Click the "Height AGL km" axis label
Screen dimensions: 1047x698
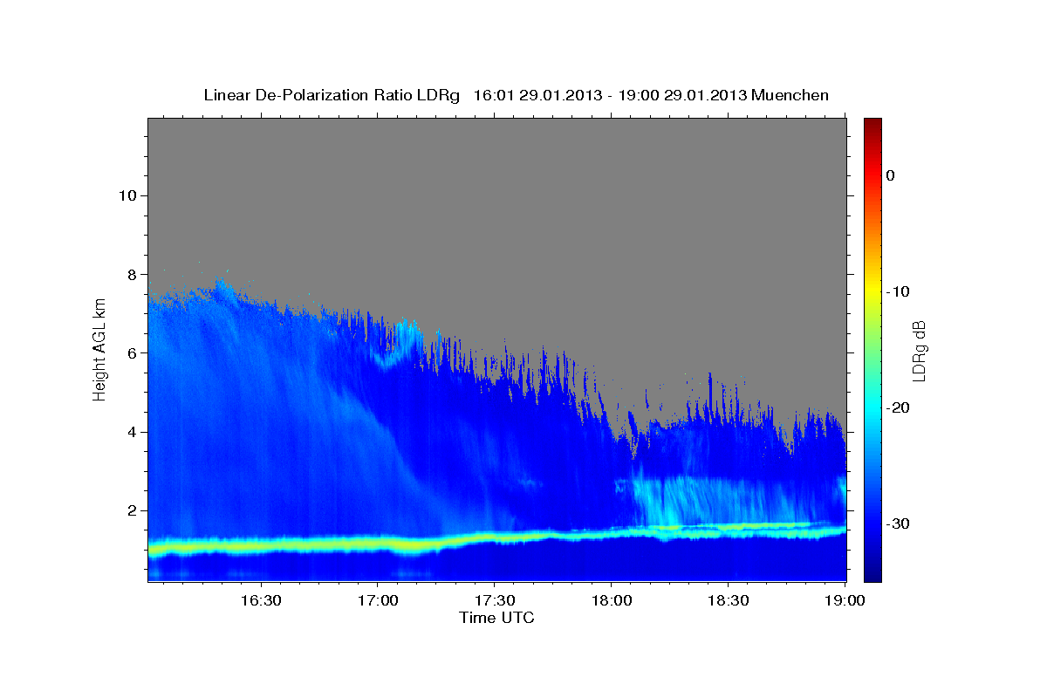tap(99, 349)
